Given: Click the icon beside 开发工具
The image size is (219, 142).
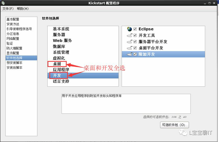Looking at the screenshot, I should (x=129, y=35).
